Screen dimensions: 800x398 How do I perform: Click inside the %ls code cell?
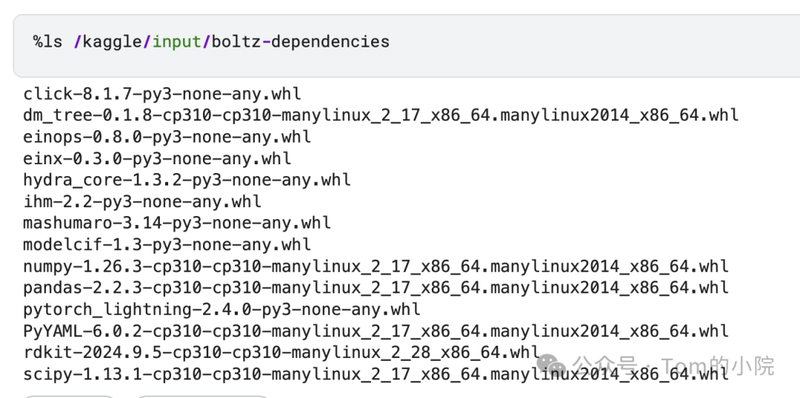407,46
